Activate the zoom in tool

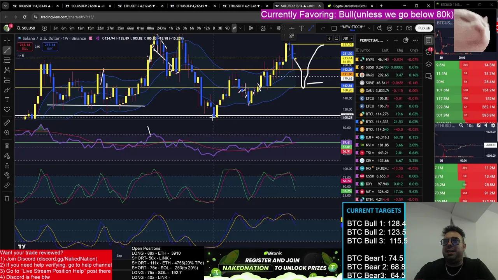(7, 133)
